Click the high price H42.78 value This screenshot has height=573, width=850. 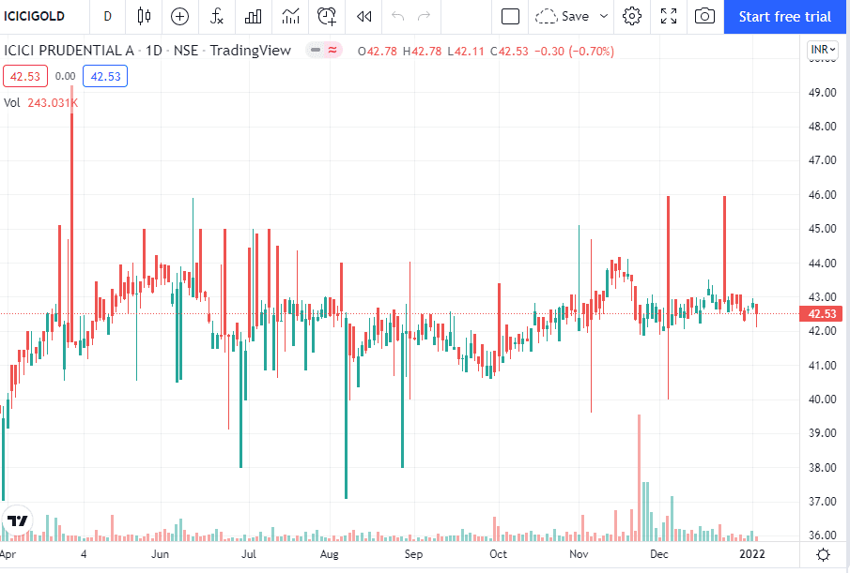tap(422, 52)
